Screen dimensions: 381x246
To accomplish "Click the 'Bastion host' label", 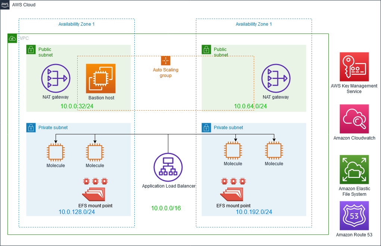I will (102, 98).
